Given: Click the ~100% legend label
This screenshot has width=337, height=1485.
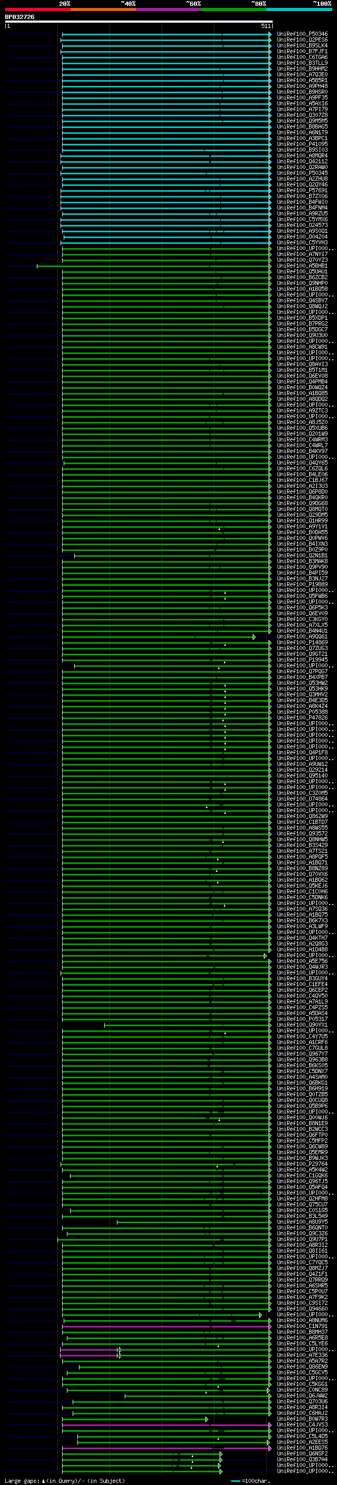Looking at the screenshot, I should tap(322, 4).
